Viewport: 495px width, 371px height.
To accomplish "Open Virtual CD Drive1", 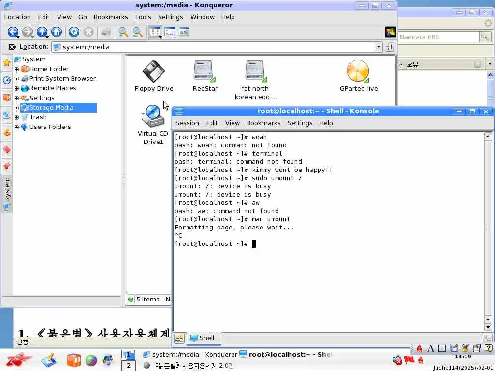I will coord(153,125).
